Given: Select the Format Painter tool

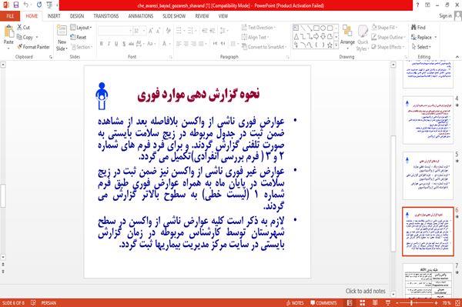Looking at the screenshot, I should tap(33, 47).
